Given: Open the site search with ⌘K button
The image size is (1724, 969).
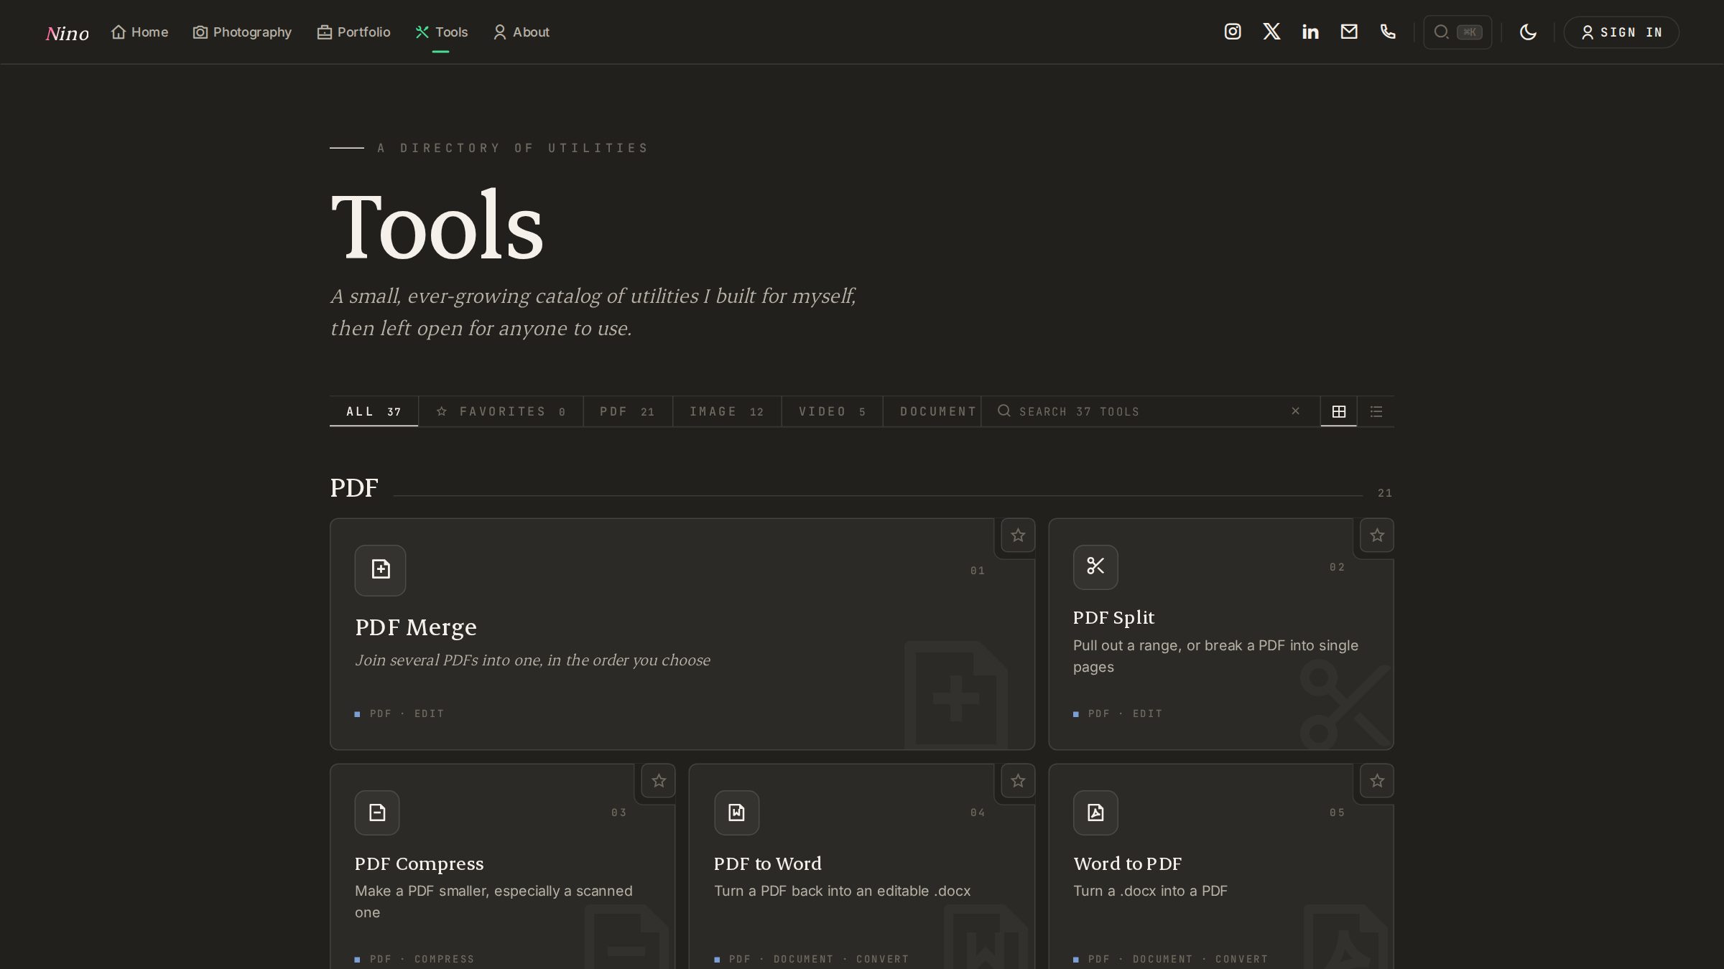Looking at the screenshot, I should pyautogui.click(x=1457, y=32).
